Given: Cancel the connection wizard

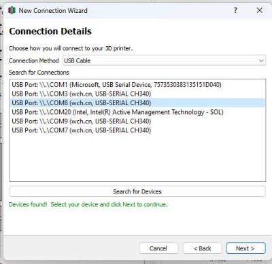Looking at the screenshot, I should point(158,248).
